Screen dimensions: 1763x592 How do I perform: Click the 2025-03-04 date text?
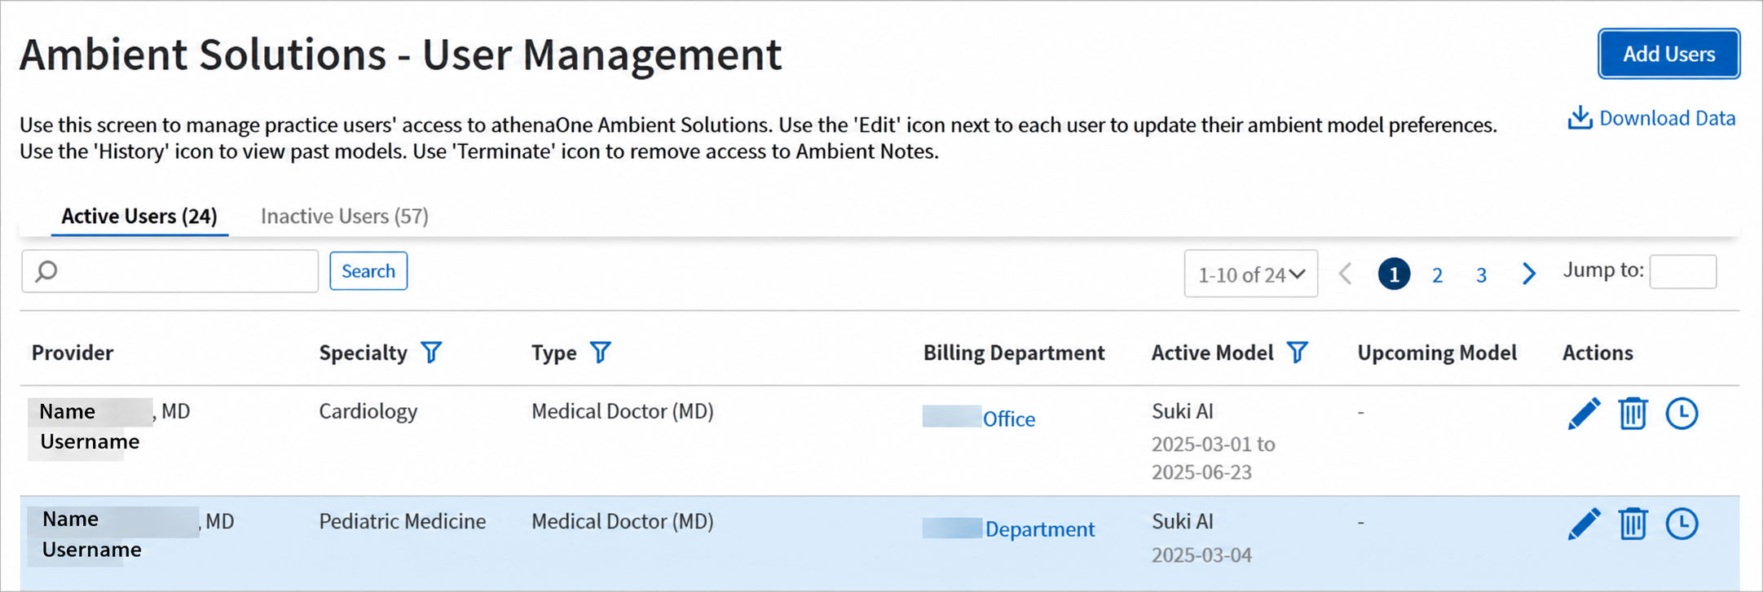coord(1201,555)
